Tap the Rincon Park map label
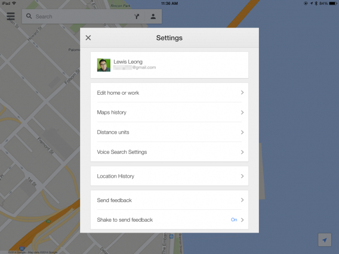 click(x=121, y=6)
